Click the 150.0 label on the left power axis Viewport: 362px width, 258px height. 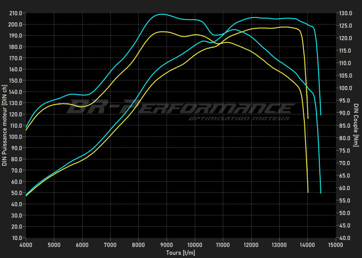click(x=15, y=81)
